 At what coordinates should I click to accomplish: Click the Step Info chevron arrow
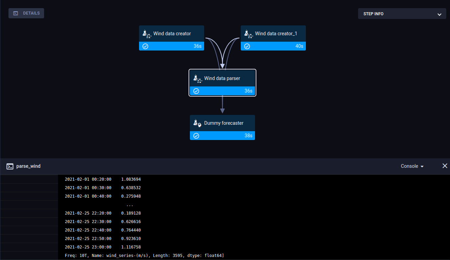[439, 14]
